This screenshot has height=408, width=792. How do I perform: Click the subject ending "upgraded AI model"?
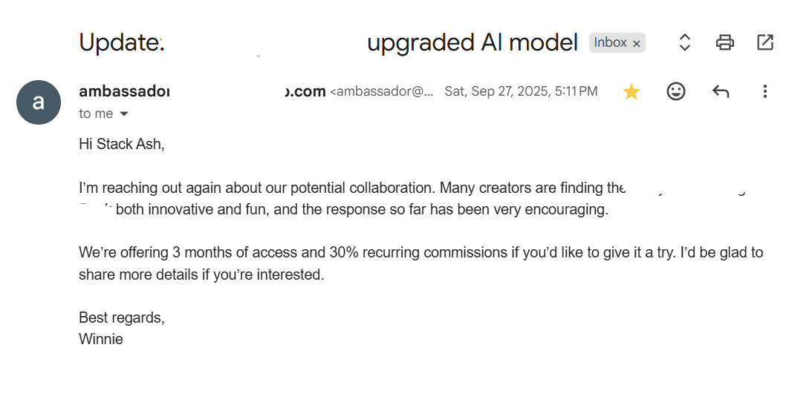473,43
